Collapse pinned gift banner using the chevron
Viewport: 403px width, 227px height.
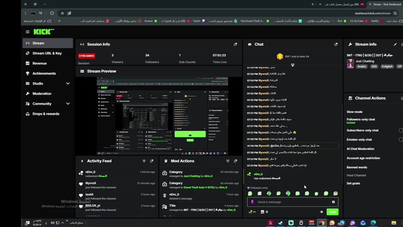(x=292, y=65)
